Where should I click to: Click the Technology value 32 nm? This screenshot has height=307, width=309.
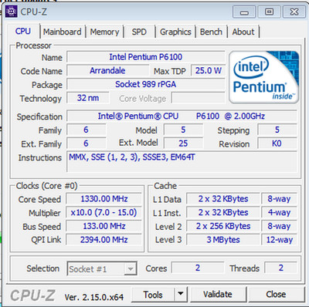(x=88, y=98)
